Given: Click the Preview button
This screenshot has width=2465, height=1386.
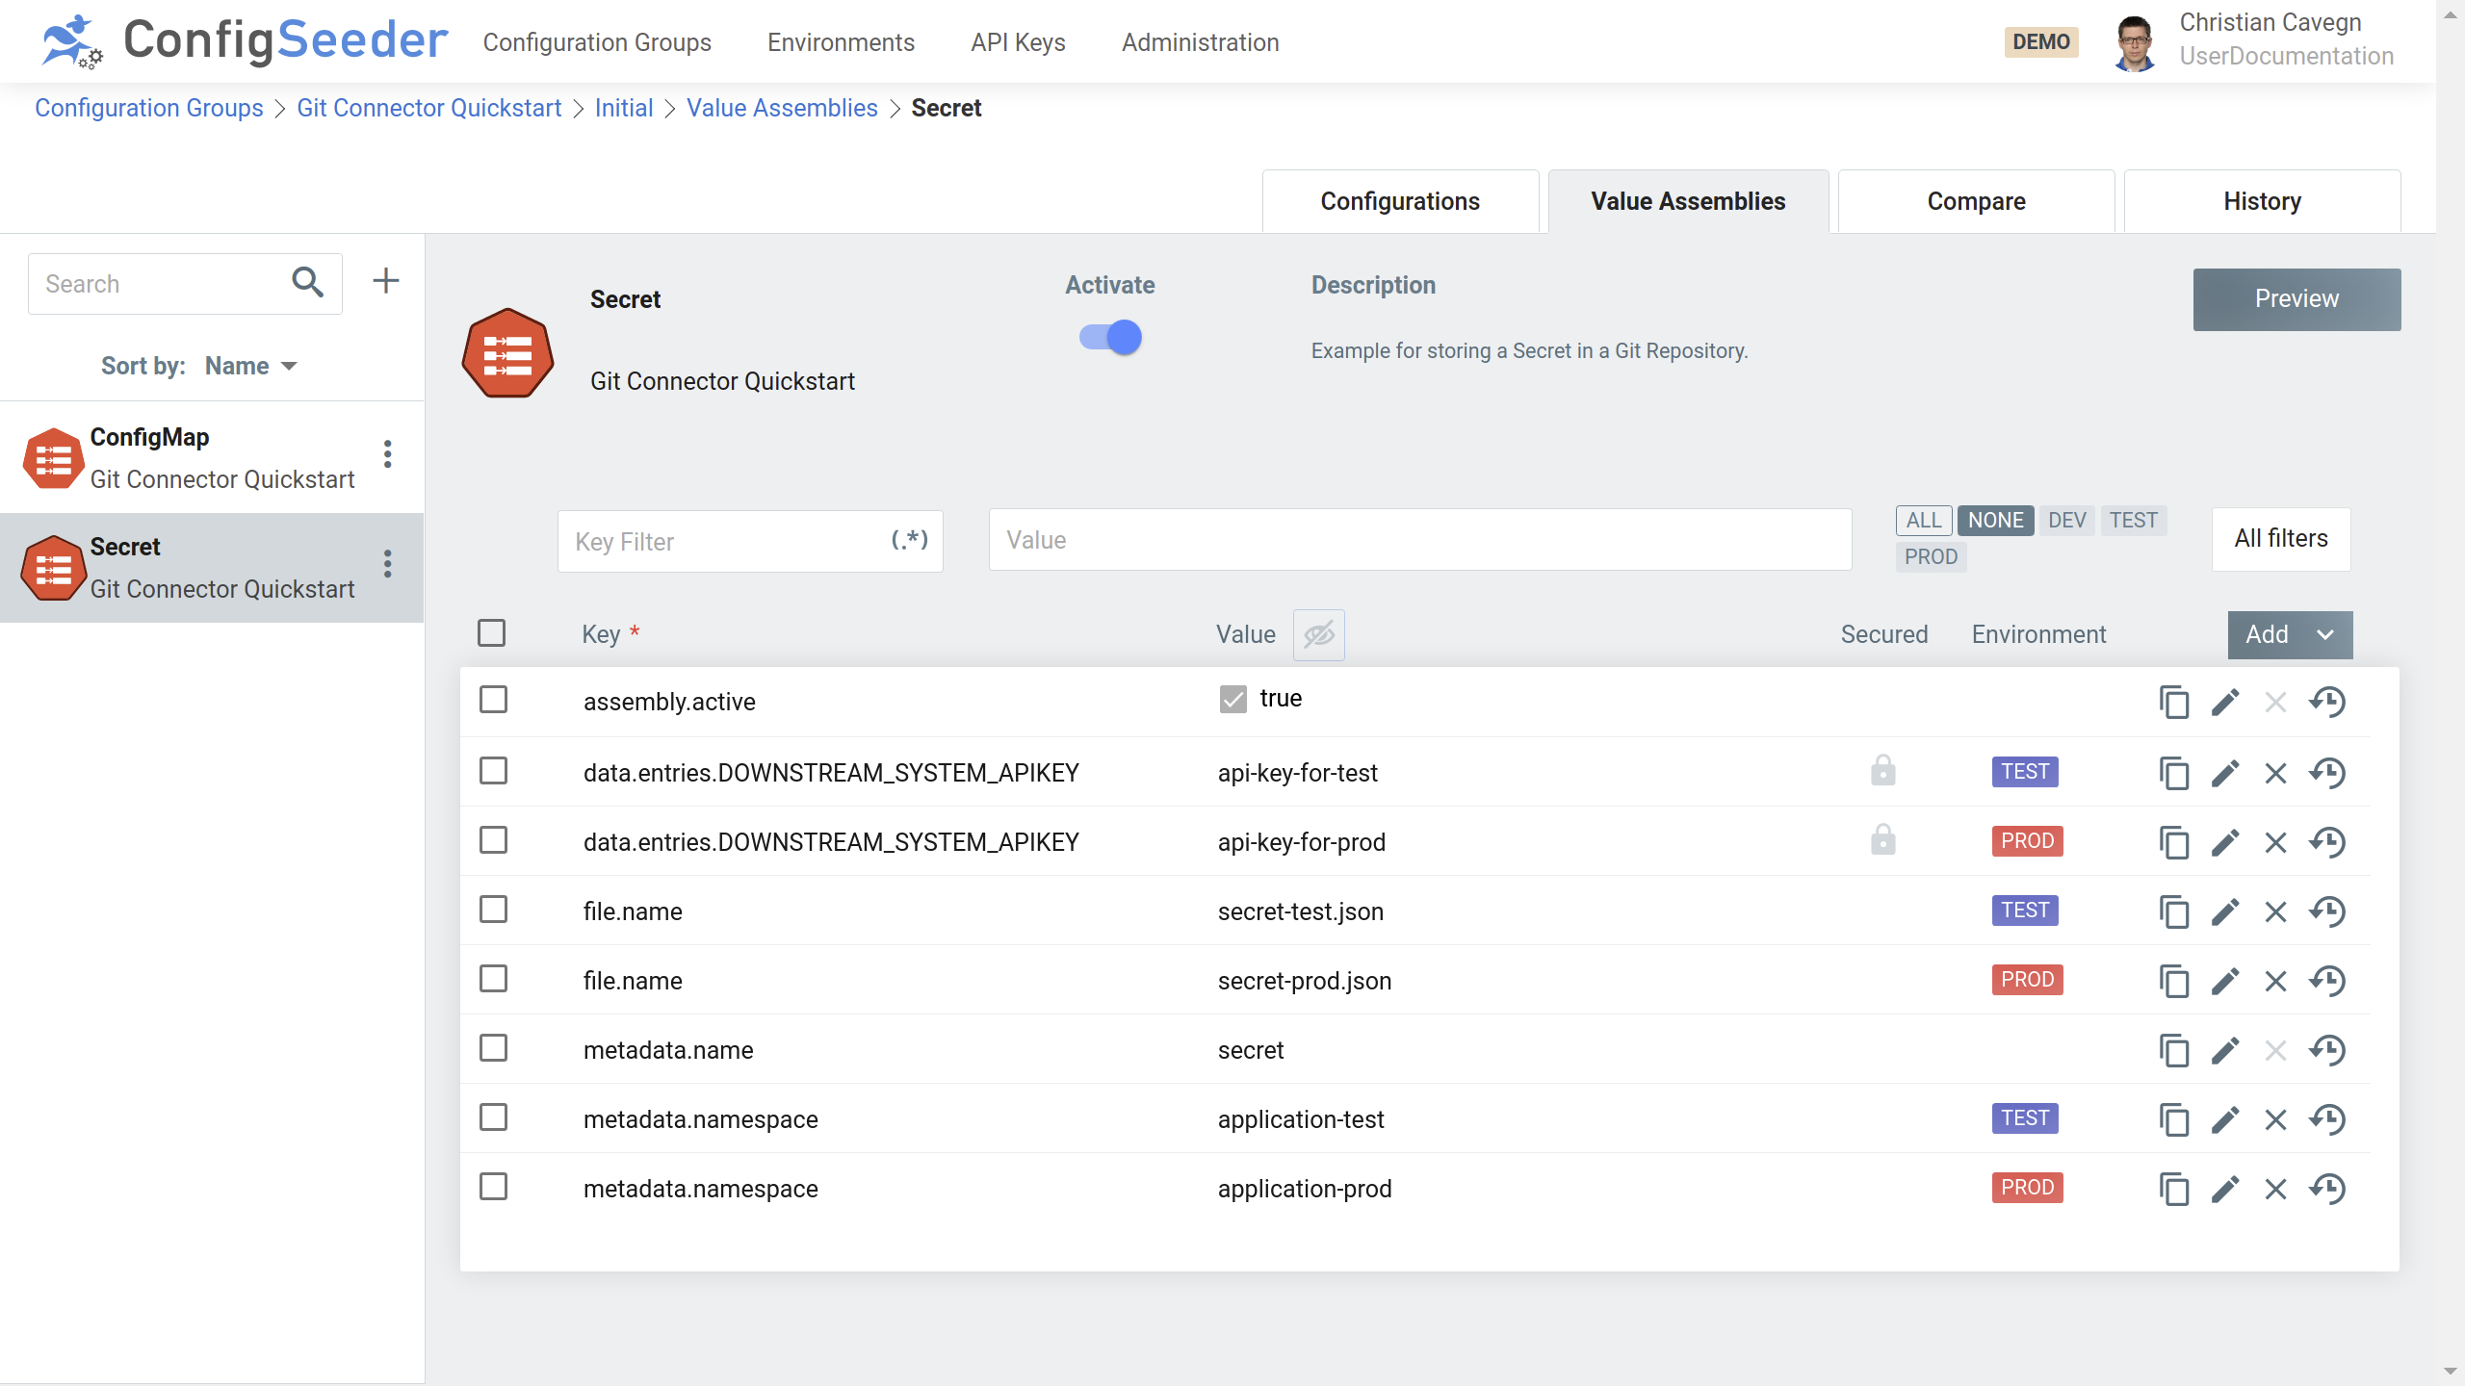Looking at the screenshot, I should coord(2296,299).
